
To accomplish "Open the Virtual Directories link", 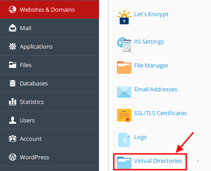I will pyautogui.click(x=158, y=161).
